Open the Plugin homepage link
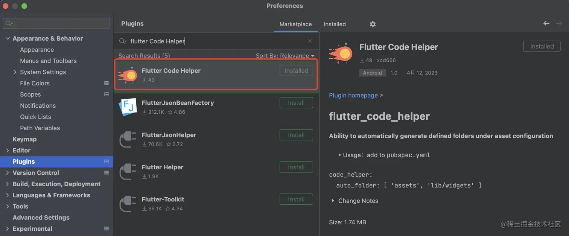 pos(353,95)
